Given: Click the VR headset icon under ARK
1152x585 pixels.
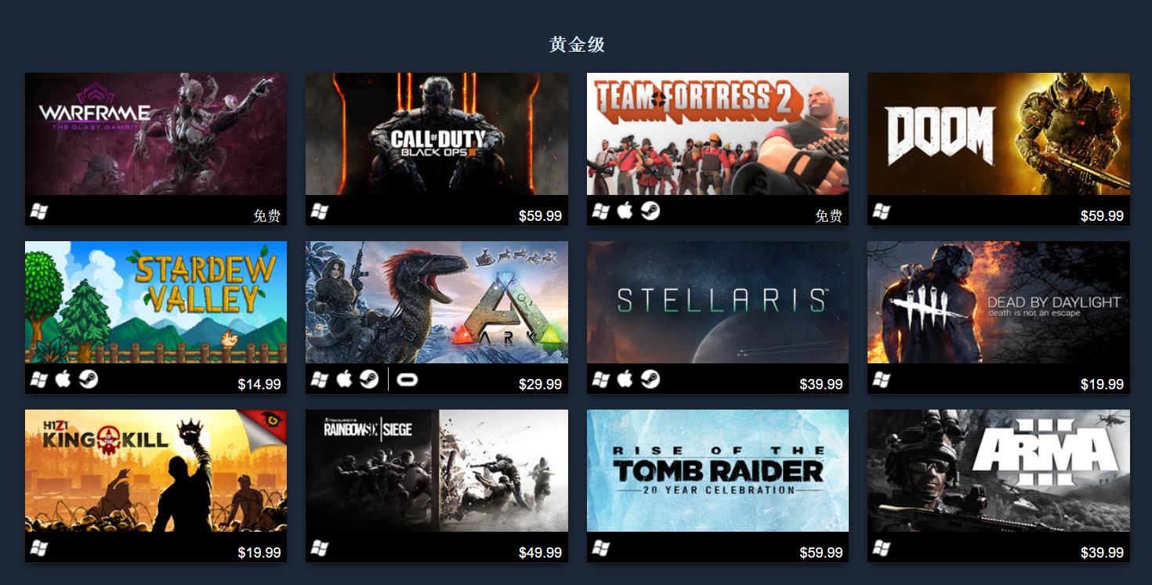Looking at the screenshot, I should pos(408,380).
